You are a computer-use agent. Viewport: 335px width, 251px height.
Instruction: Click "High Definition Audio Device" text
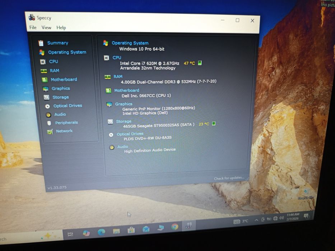(150, 151)
